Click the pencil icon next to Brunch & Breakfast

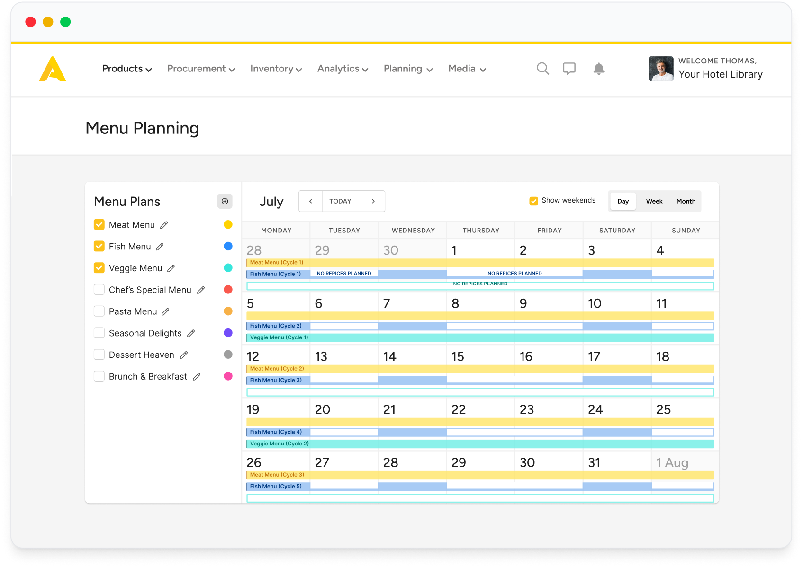[x=197, y=376]
